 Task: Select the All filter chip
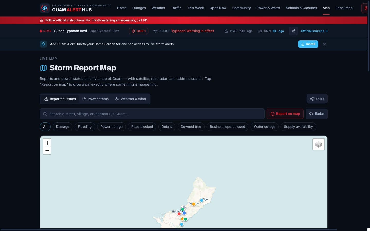(x=45, y=127)
